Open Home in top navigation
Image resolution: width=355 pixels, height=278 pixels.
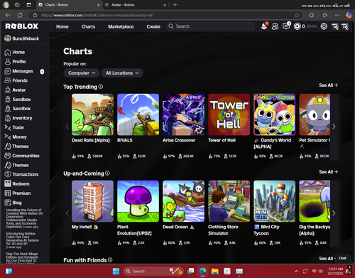coord(62,26)
